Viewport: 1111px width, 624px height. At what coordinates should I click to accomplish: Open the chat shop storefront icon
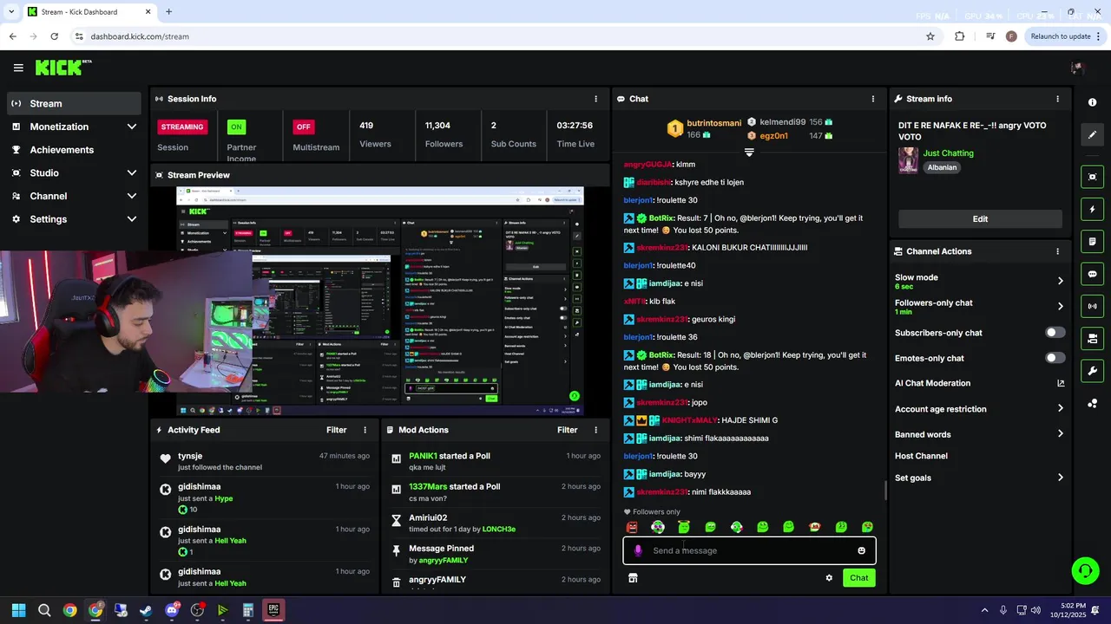[633, 578]
